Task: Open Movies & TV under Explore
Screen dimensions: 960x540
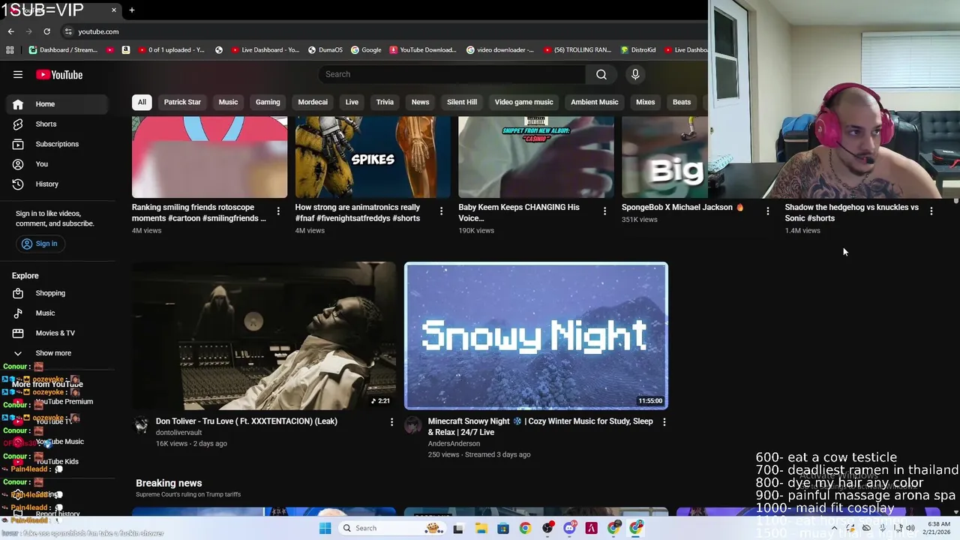Action: (57, 333)
